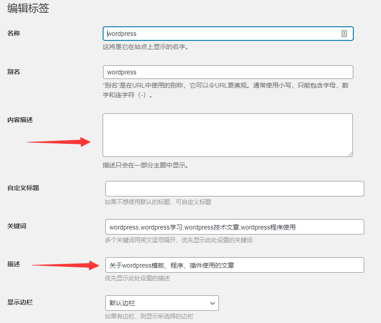The height and width of the screenshot is (323, 381).
Task: Click the 编辑标签 page heading
Action: tap(28, 8)
